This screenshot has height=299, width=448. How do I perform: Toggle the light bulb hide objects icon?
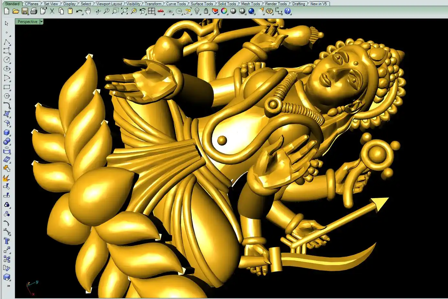tap(197, 11)
